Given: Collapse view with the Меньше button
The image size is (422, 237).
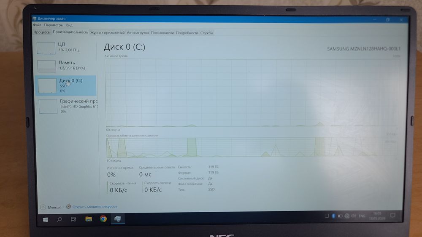Looking at the screenshot, I should (51, 207).
